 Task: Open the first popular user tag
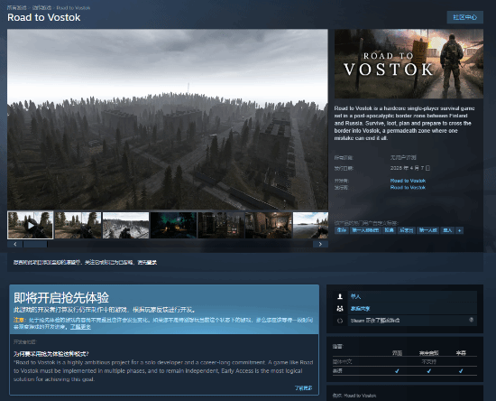[342, 230]
